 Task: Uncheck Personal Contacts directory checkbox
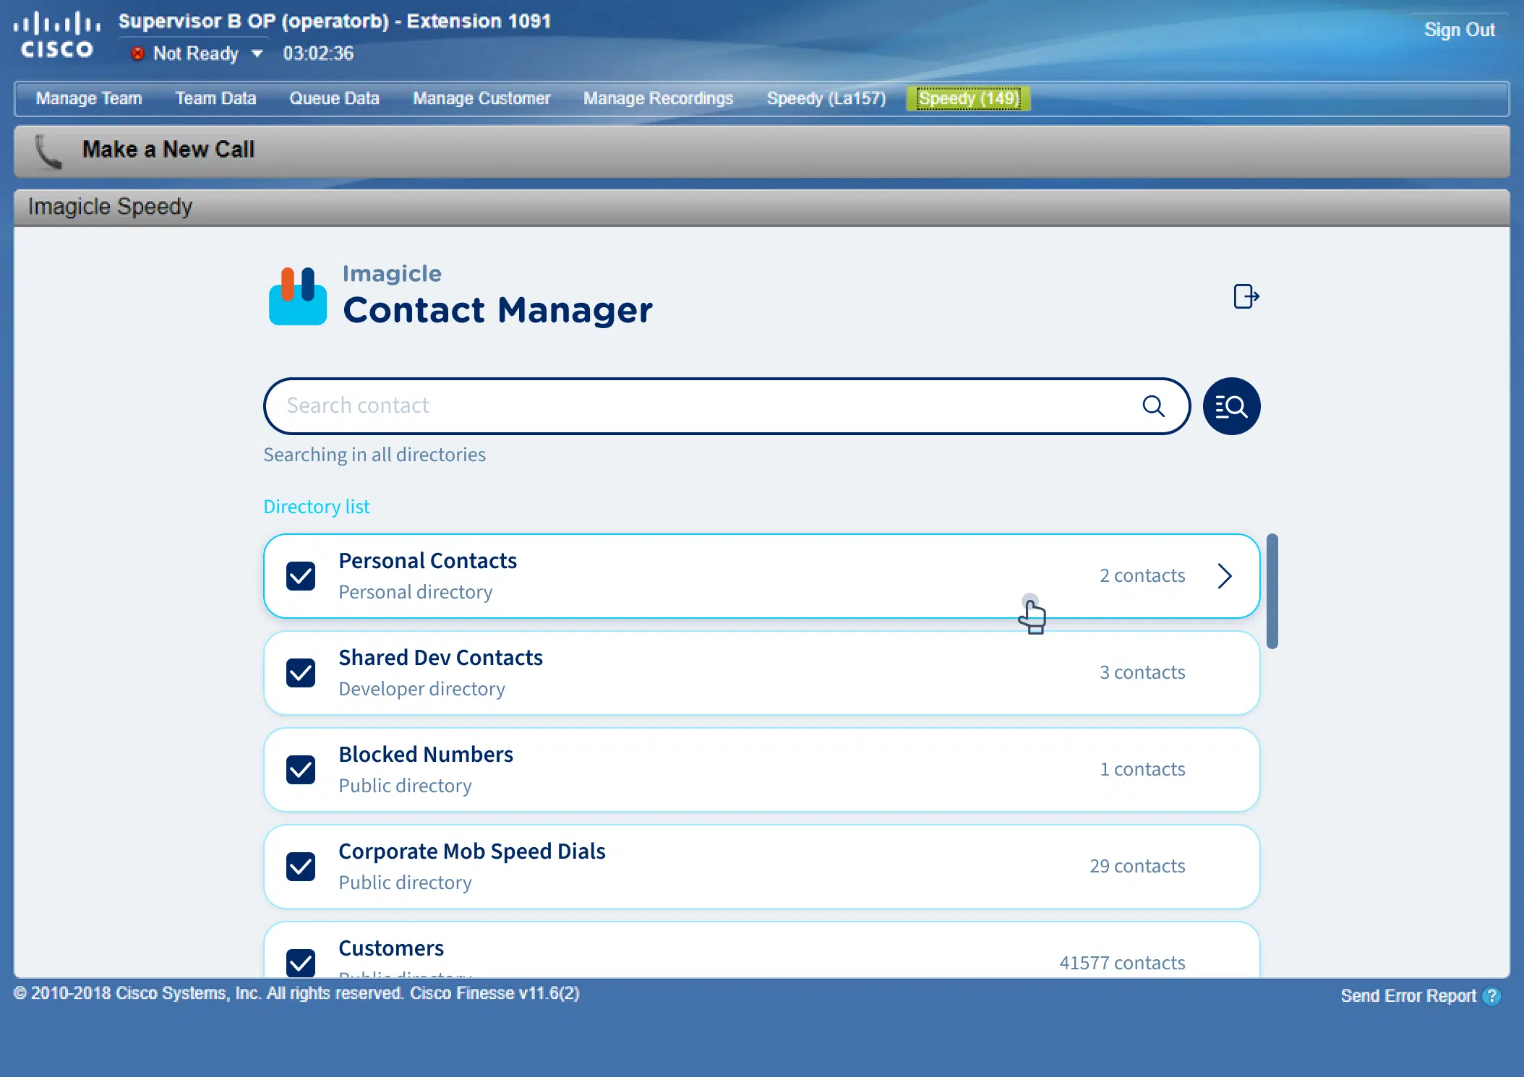pyautogui.click(x=301, y=576)
